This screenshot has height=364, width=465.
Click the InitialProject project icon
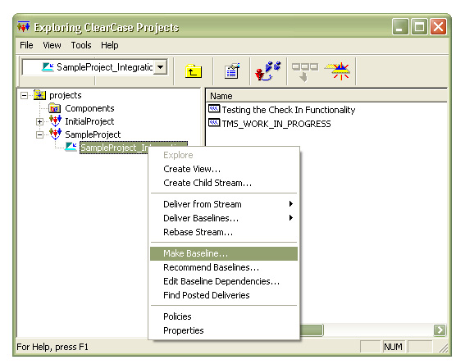click(x=55, y=121)
